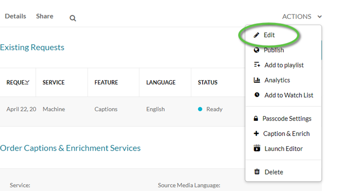Viewport: 337px width, 191px height.
Task: Click the Launch Editor clapperboard icon
Action: click(x=257, y=148)
